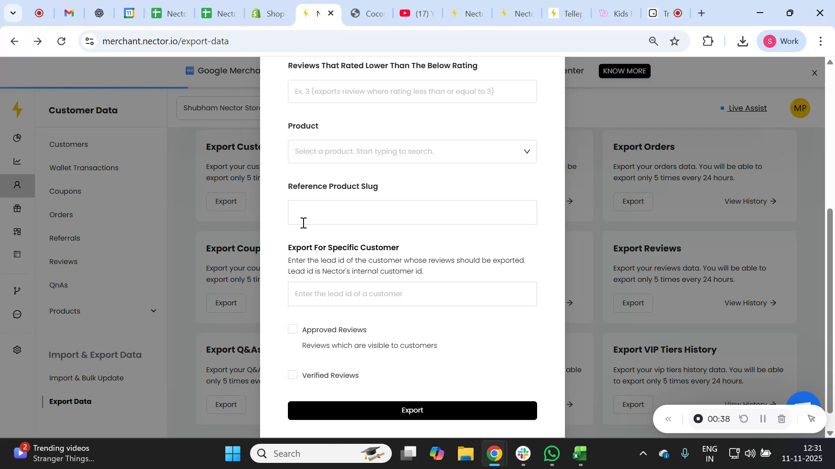Stop the recording with the stop button
835x469 pixels.
coord(698,419)
